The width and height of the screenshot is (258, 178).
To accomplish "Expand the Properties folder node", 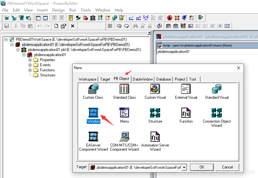I will coord(30,60).
